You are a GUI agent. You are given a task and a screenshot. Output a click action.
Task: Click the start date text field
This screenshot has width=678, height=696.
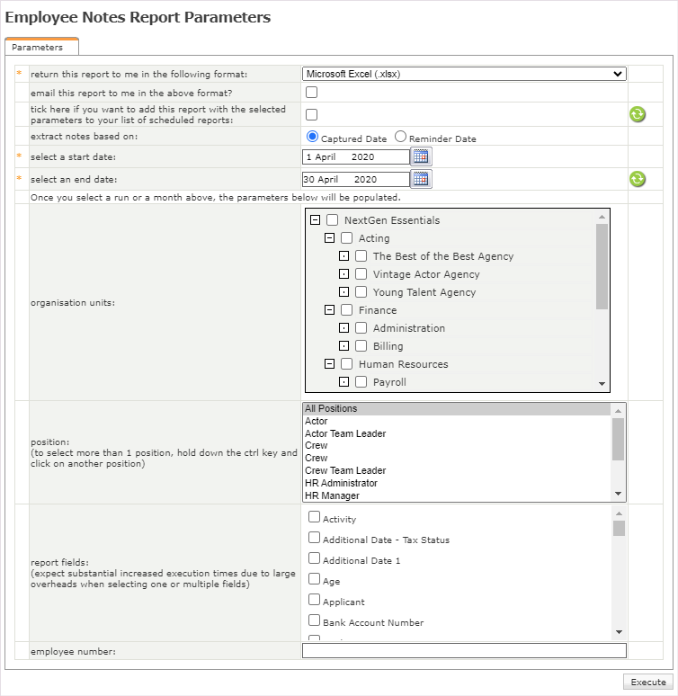coord(355,156)
